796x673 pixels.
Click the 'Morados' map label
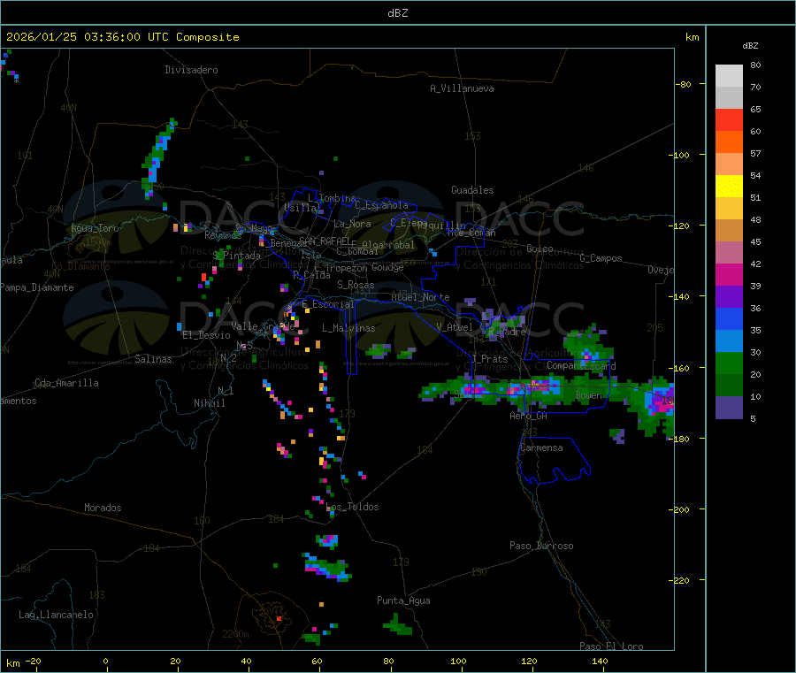(103, 508)
